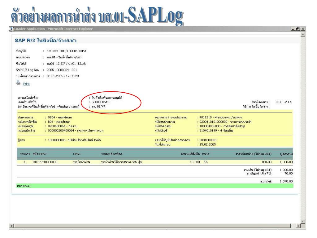
Task: Select the purchasing group B04 entry
Action: pos(59,122)
